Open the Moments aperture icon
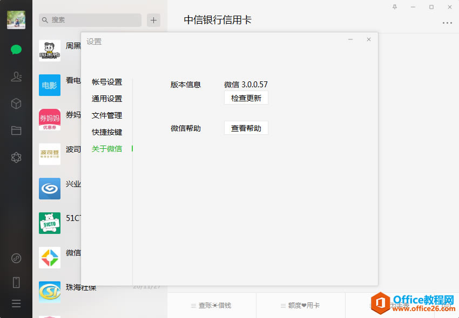The height and width of the screenshot is (318, 459). [x=16, y=157]
